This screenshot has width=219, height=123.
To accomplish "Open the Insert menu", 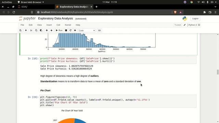I will tap(49, 25).
